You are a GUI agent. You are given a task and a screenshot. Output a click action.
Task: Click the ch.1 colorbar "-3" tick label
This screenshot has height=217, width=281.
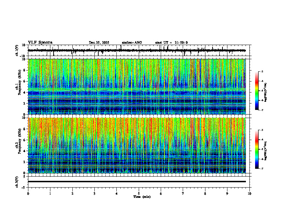click(262, 71)
